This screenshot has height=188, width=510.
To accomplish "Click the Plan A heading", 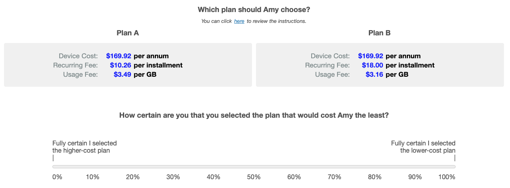I will pos(128,33).
